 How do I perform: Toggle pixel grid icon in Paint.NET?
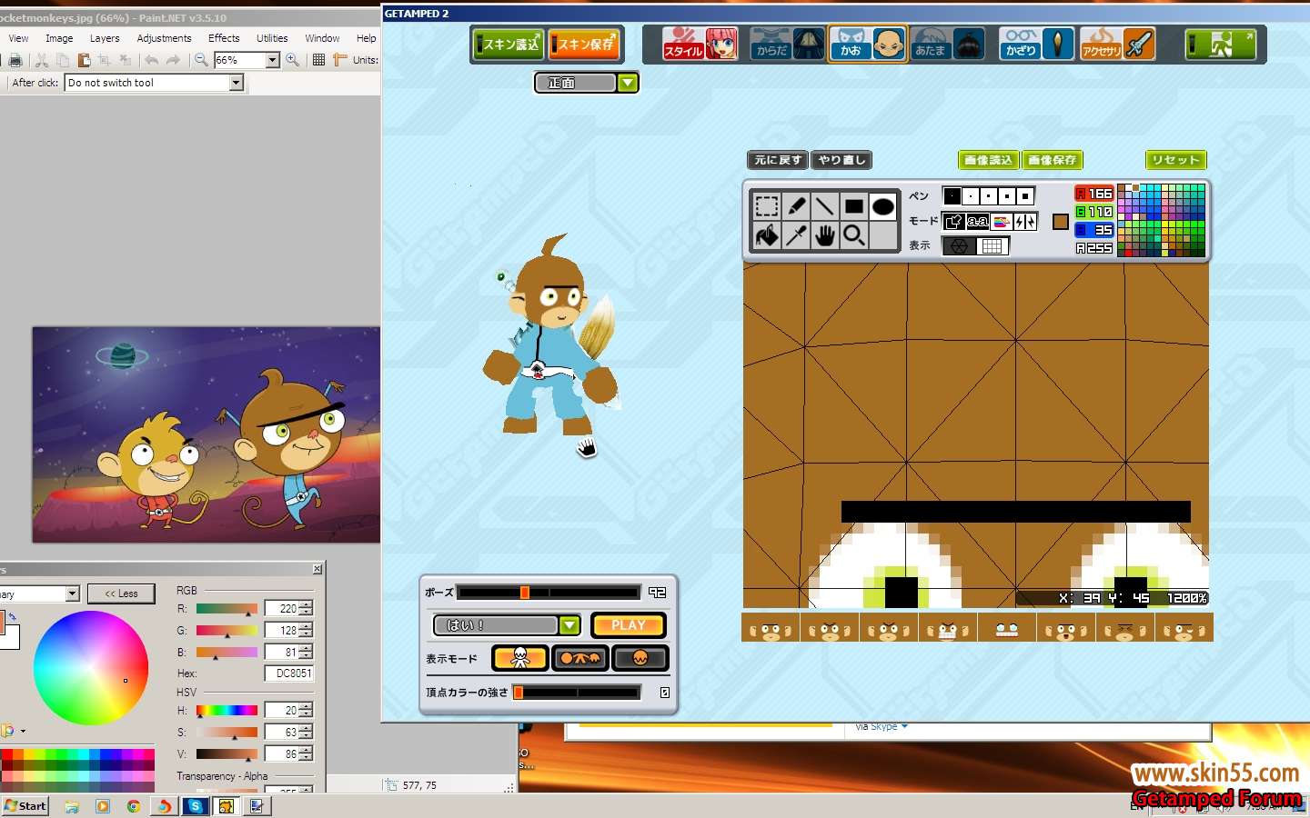(x=318, y=60)
